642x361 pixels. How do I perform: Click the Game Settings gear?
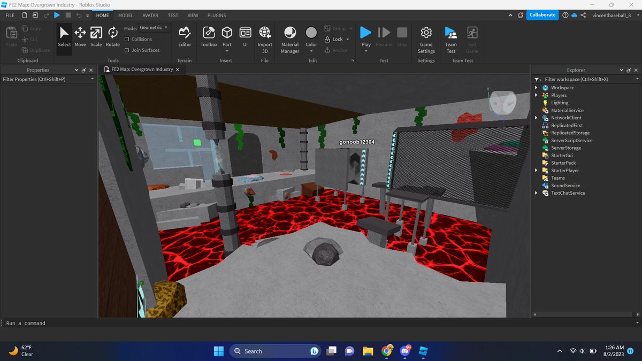point(426,40)
